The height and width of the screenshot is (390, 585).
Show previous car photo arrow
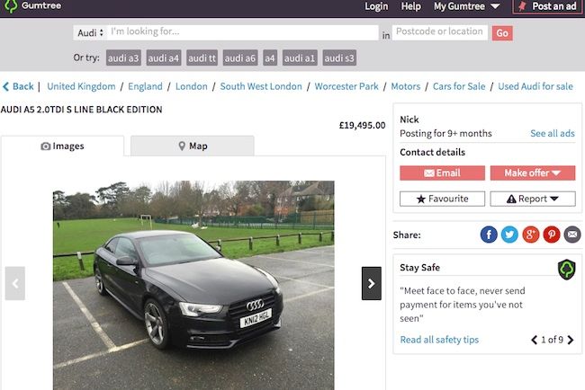[14, 283]
